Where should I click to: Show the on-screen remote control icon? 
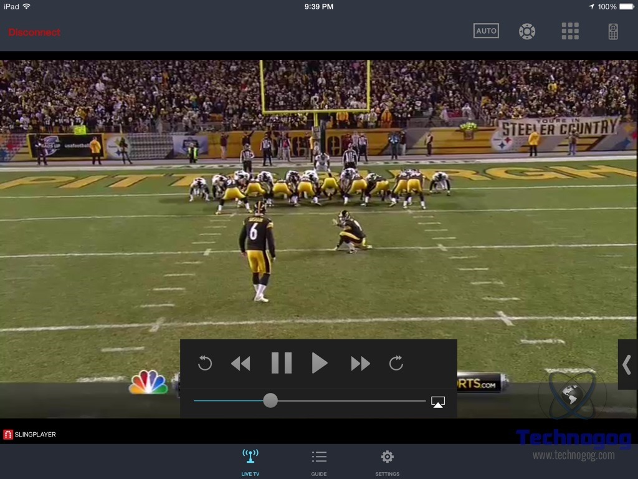[x=613, y=31]
